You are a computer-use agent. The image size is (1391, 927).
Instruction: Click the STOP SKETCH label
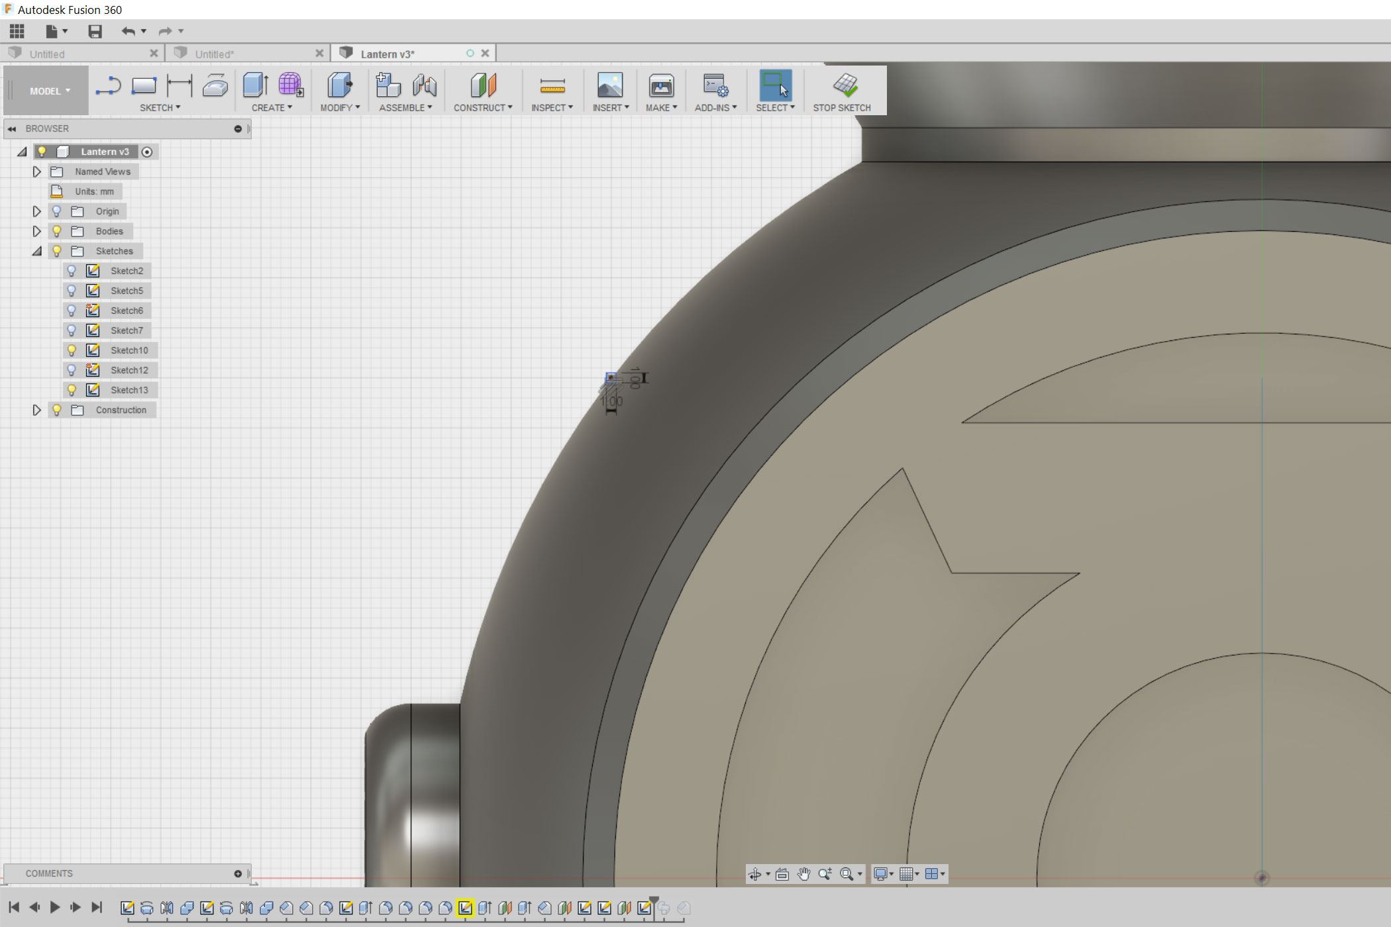pos(842,108)
